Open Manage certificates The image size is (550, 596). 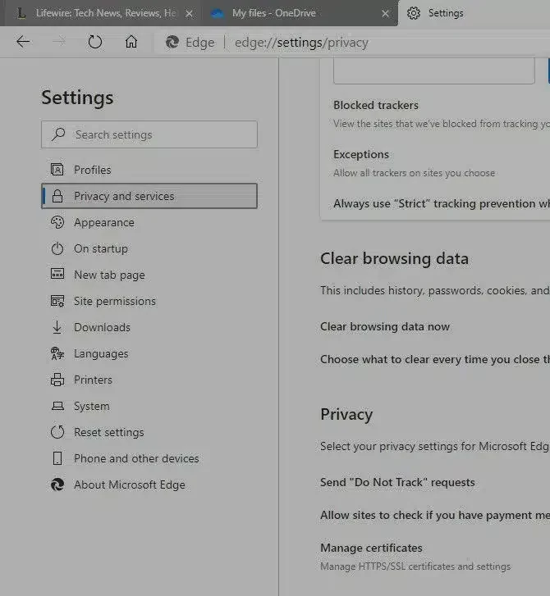[x=371, y=548]
